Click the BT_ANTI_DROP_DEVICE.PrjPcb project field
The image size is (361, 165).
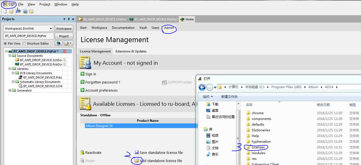pyautogui.click(x=28, y=36)
